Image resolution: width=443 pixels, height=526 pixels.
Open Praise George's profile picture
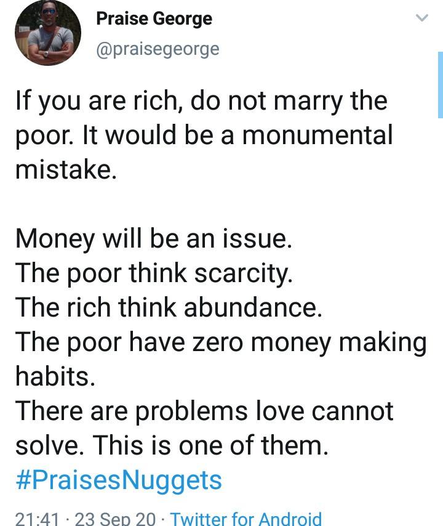[x=48, y=33]
